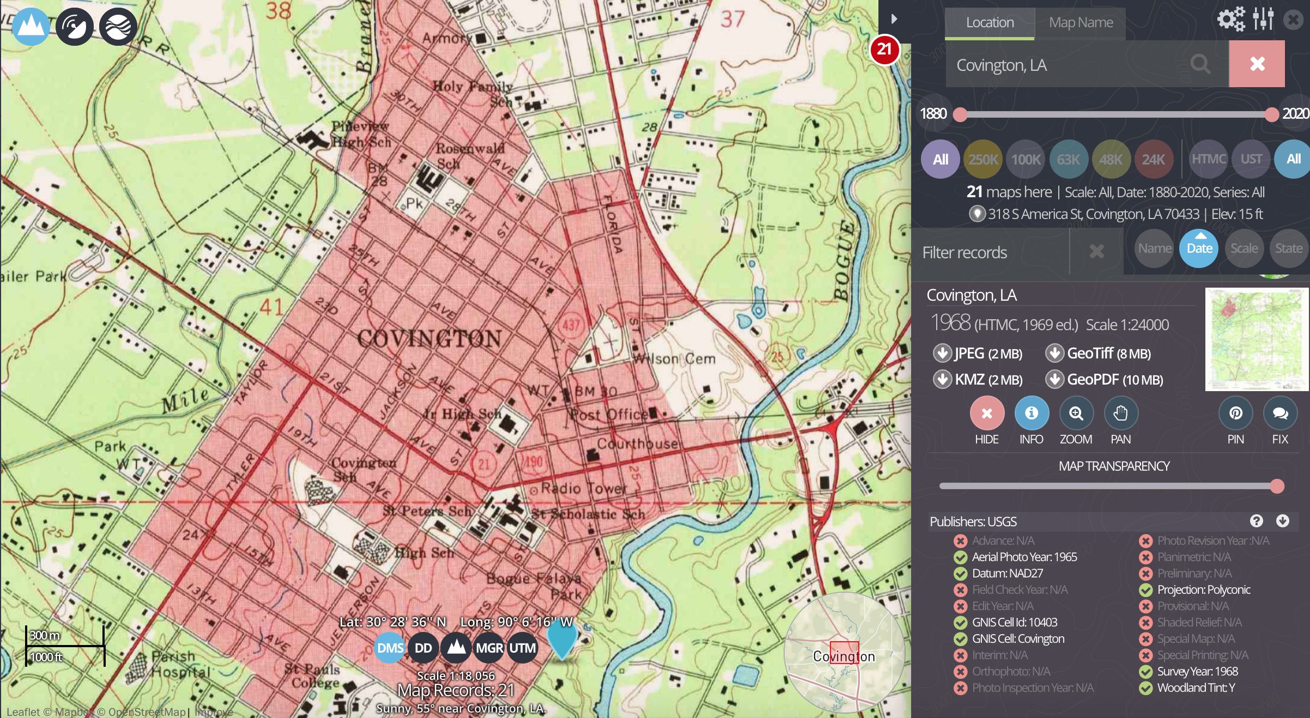Image resolution: width=1310 pixels, height=718 pixels.
Task: Click the terrain basemap mountain icon
Action: pyautogui.click(x=31, y=26)
